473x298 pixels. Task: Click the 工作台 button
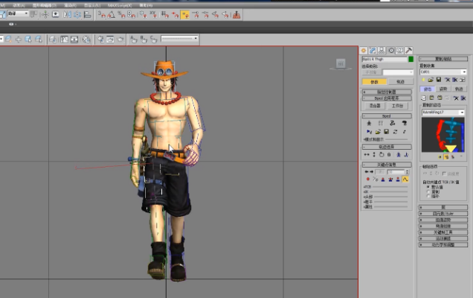[399, 106]
